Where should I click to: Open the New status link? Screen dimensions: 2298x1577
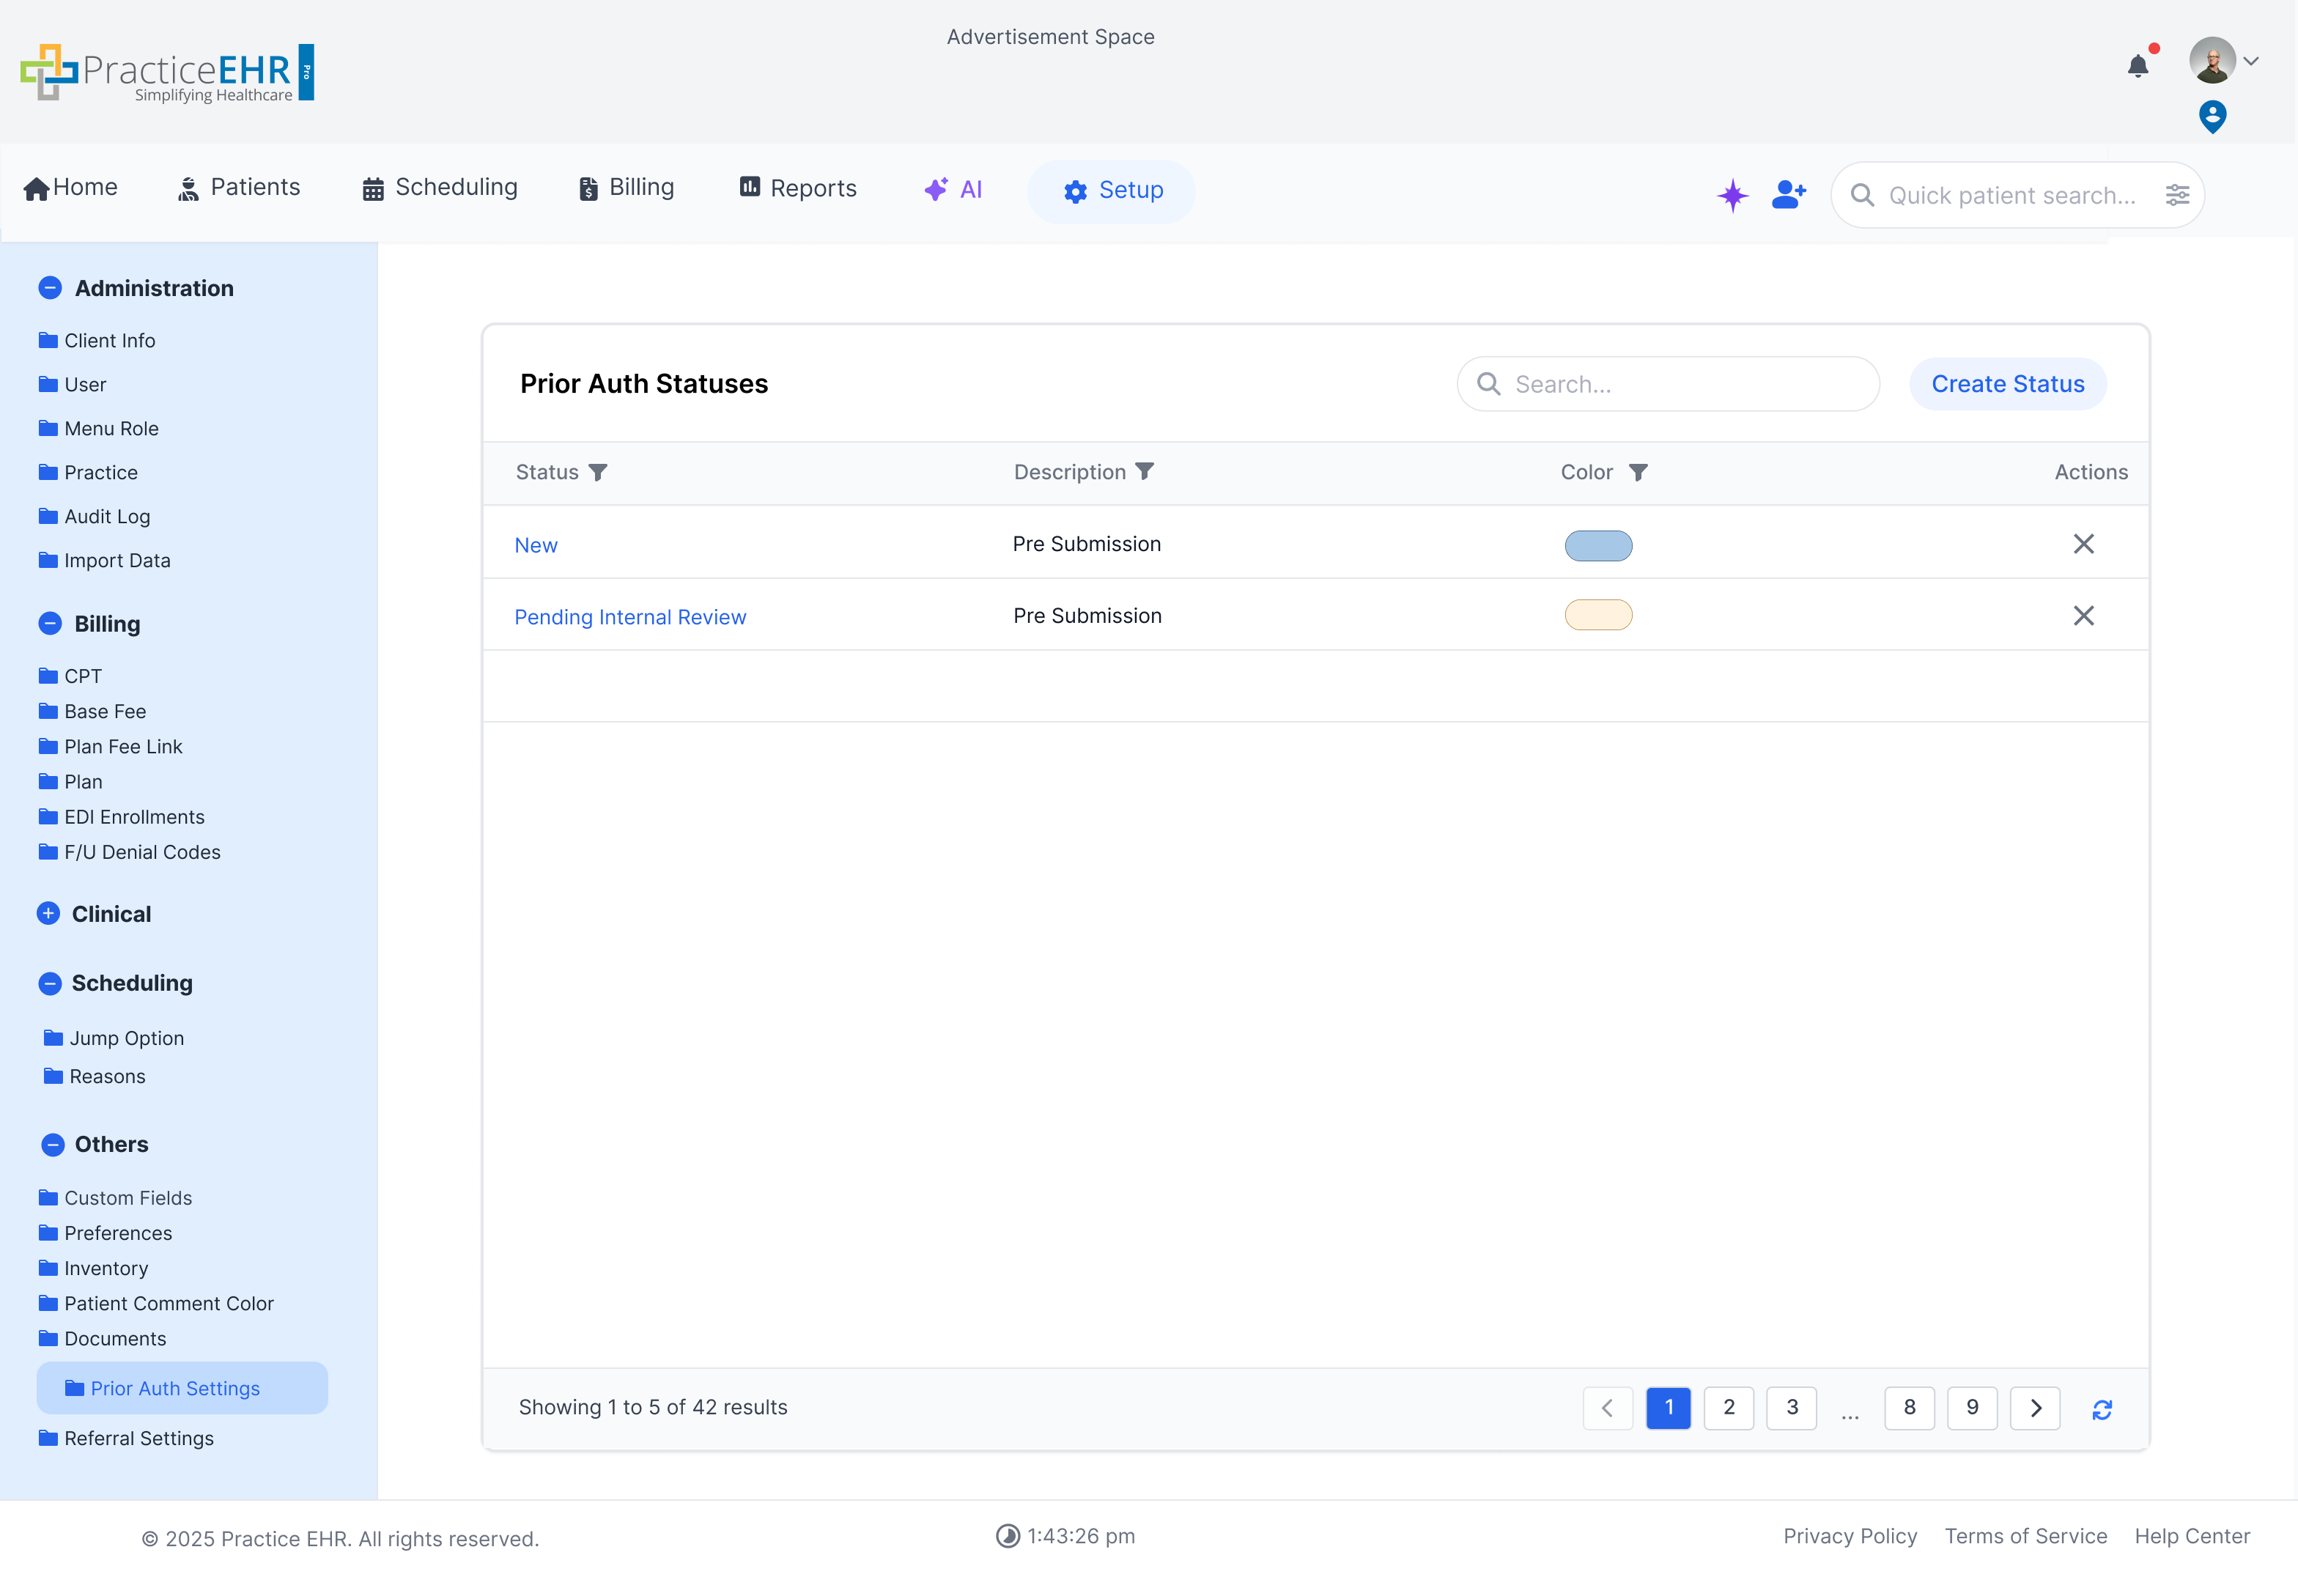point(536,544)
